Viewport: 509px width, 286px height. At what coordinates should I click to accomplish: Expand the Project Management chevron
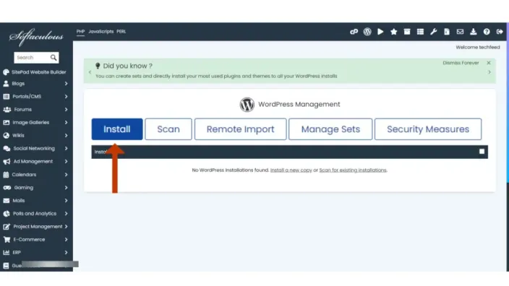point(66,227)
